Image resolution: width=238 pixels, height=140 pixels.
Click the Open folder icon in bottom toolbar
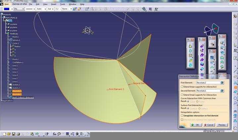coord(9,134)
